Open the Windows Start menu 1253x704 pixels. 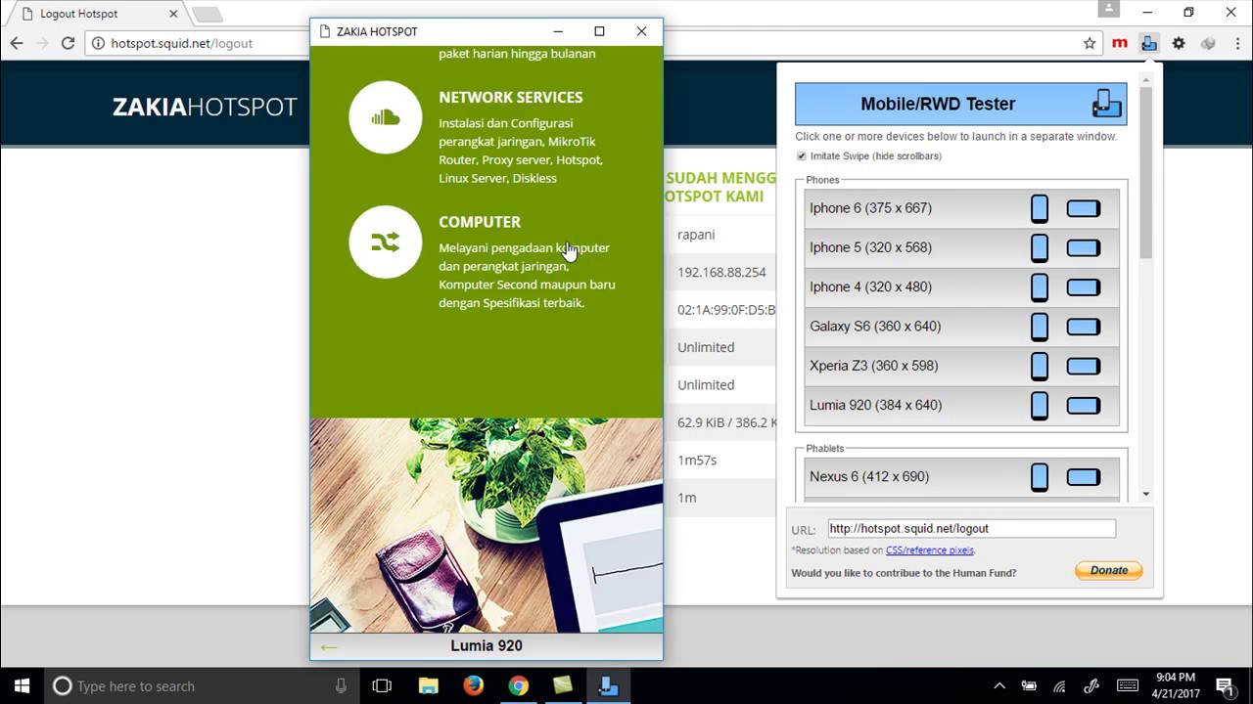(x=22, y=686)
